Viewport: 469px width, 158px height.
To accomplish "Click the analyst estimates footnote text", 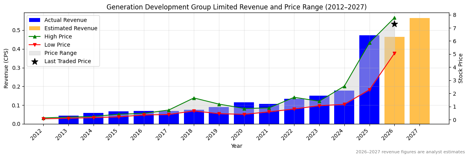I will pyautogui.click(x=410, y=152).
